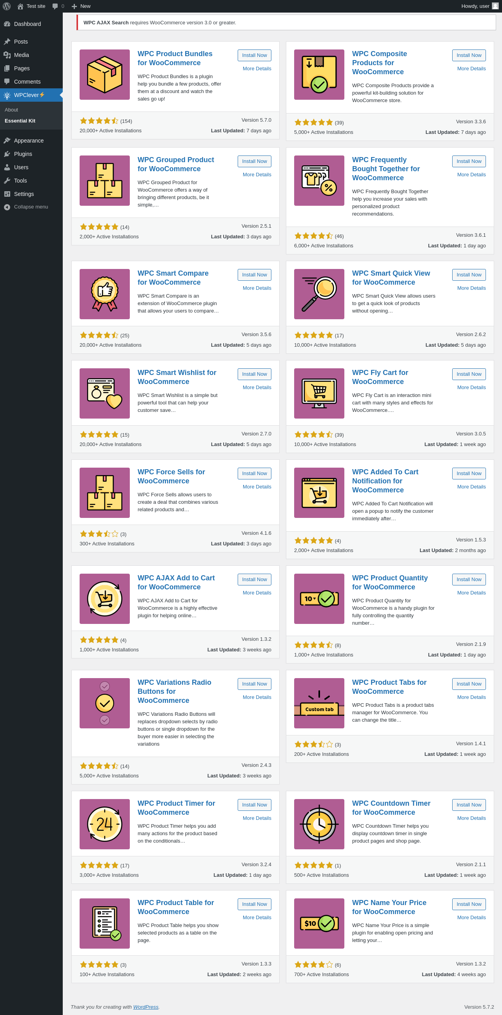
Task: Click the user avatar next to Howdy
Action: coord(495,6)
